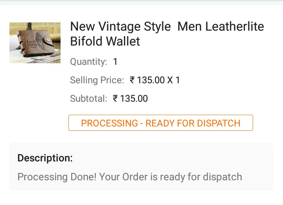Click the words New Vintage Style in title
Image resolution: width=283 pixels, height=205 pixels.
coord(120,27)
